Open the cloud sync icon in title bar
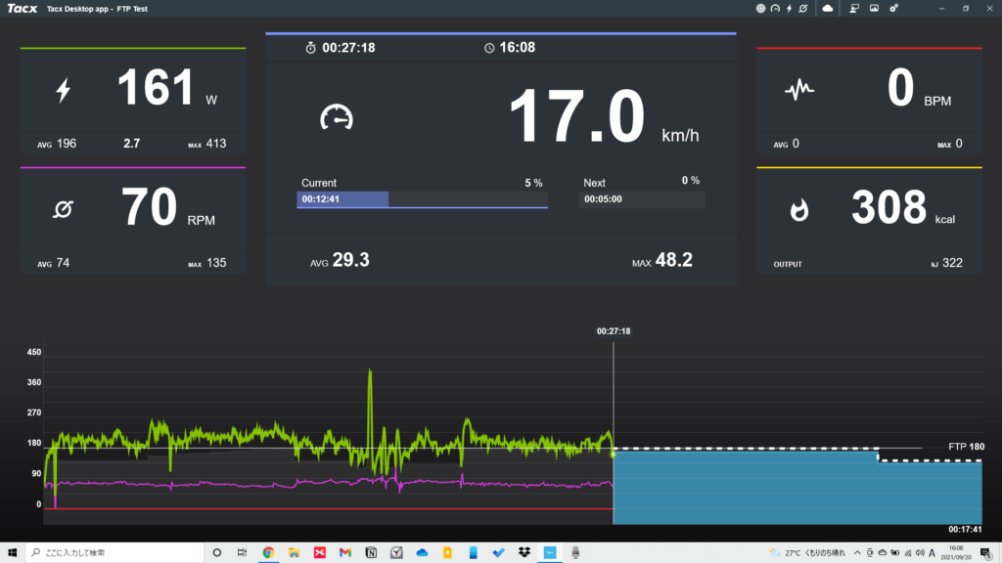This screenshot has width=1002, height=563. pos(828,8)
